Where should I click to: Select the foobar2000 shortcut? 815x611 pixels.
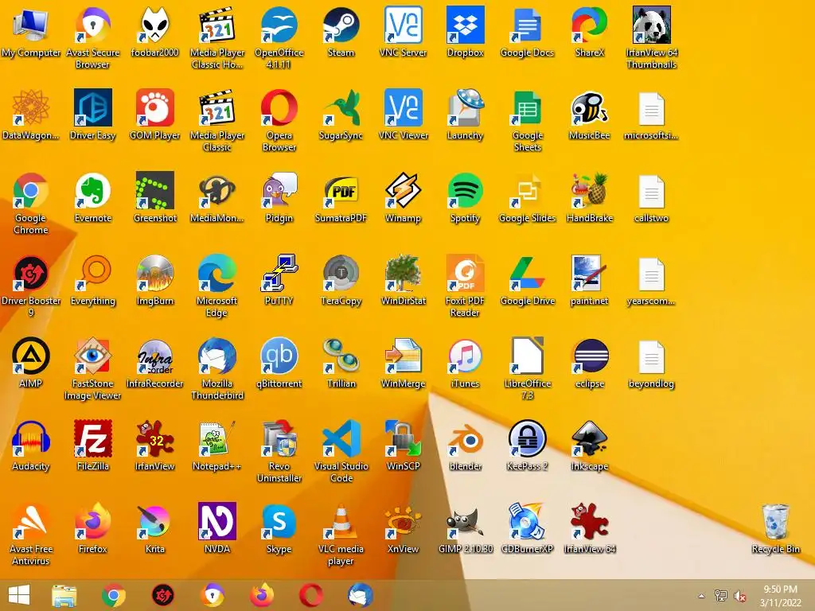[155, 25]
